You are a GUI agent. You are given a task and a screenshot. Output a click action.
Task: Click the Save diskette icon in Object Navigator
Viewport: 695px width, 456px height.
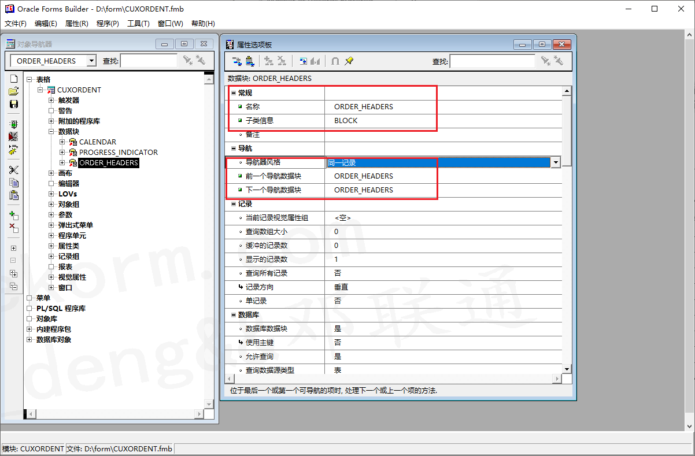[13, 104]
